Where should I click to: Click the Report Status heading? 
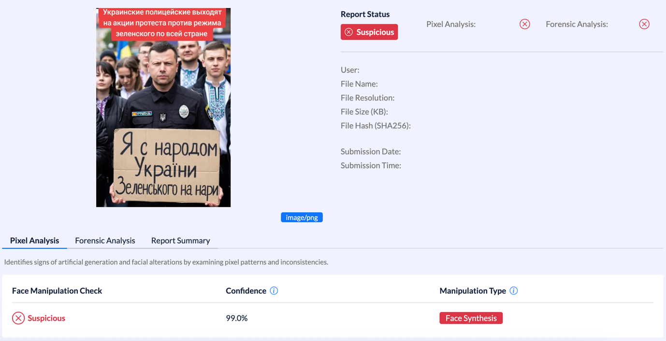coord(365,14)
